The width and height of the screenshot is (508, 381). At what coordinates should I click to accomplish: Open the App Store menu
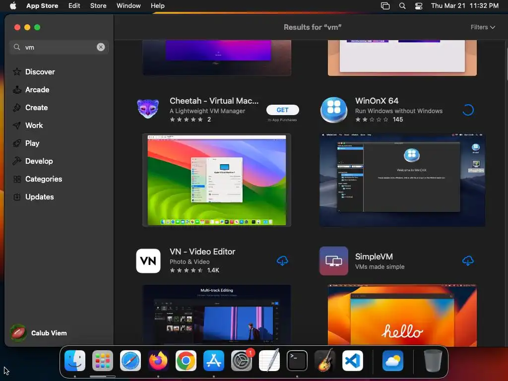pos(42,6)
